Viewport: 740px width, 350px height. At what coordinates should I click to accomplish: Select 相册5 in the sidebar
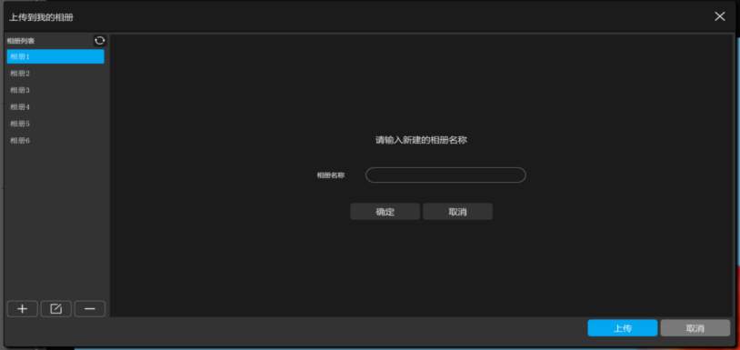coord(55,124)
